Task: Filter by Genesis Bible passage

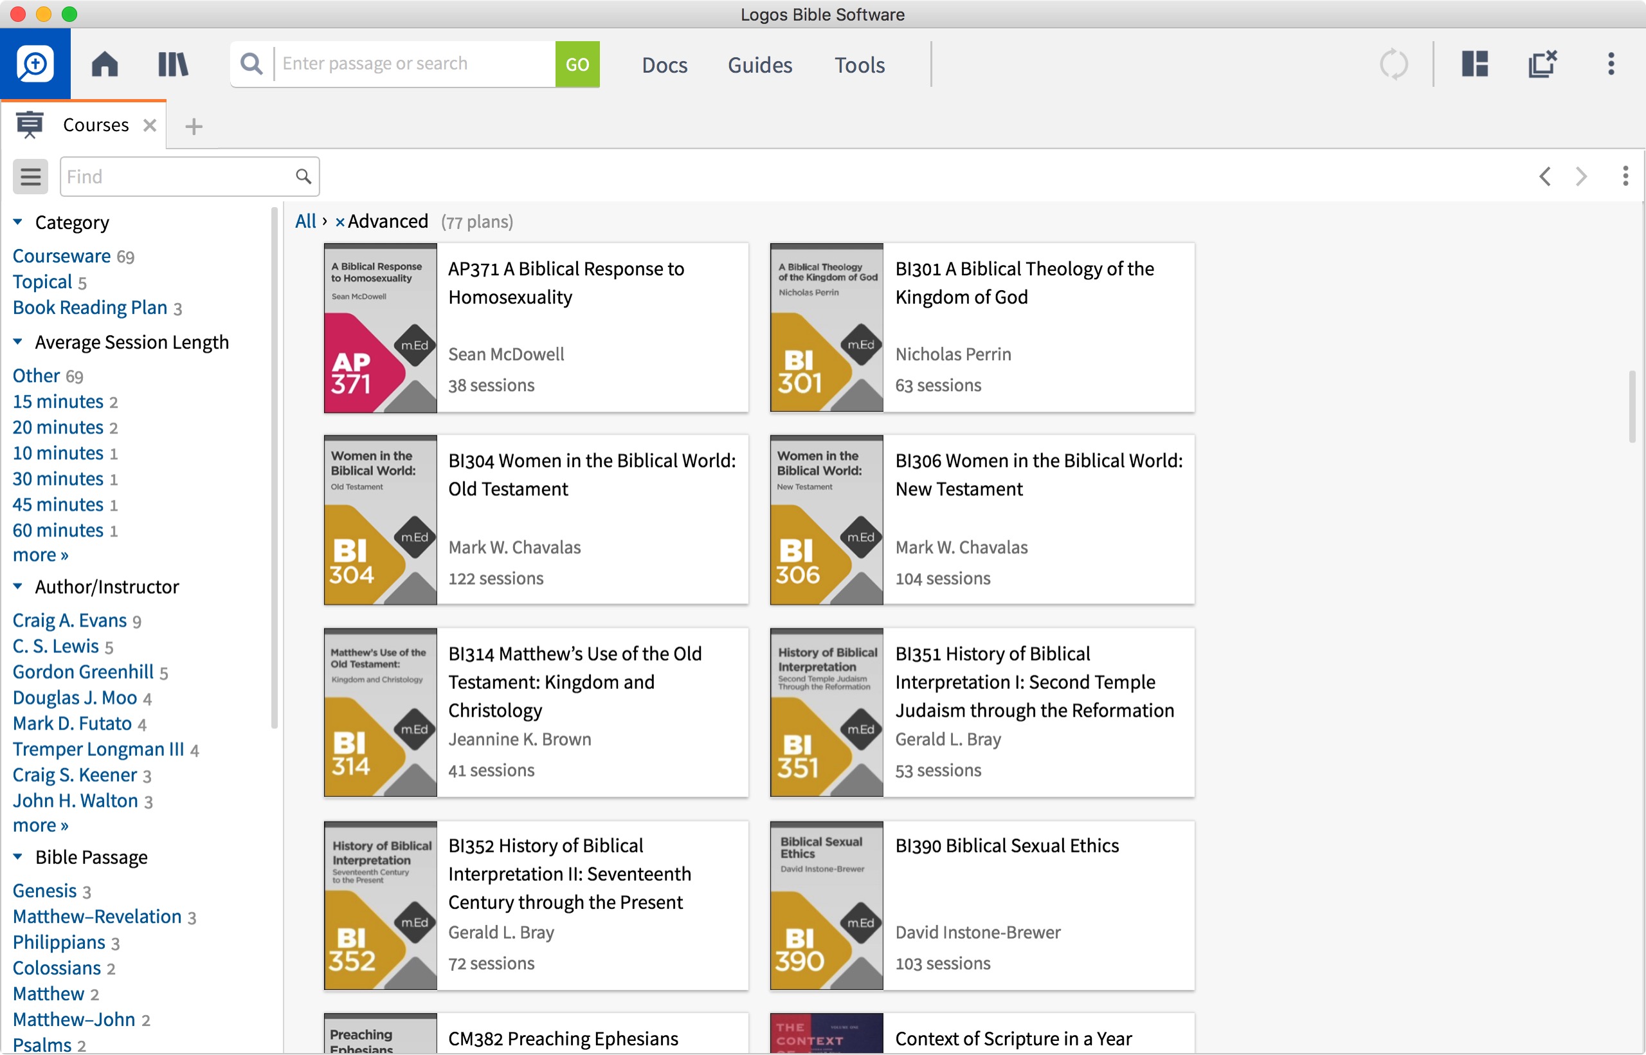Action: [44, 890]
